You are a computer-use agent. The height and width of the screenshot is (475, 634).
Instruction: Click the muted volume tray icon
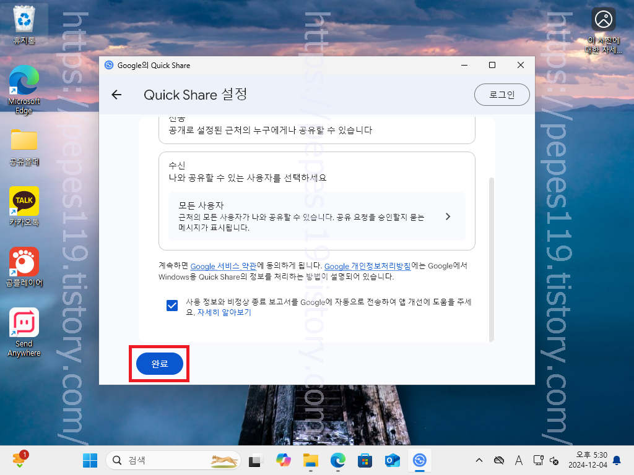click(554, 460)
